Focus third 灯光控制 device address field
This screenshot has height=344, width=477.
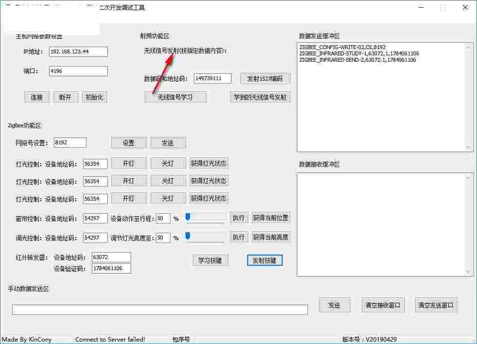point(95,199)
